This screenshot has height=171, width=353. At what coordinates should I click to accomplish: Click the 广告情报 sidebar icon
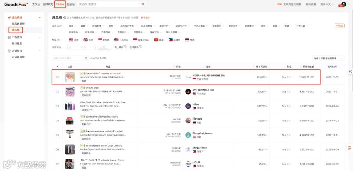(x=9, y=37)
